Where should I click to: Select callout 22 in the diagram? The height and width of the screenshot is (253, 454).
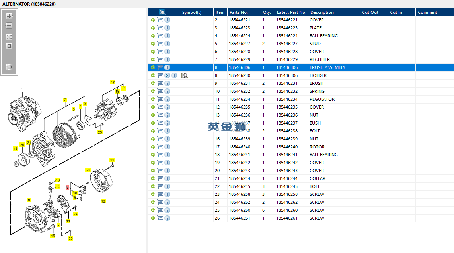(x=112, y=160)
